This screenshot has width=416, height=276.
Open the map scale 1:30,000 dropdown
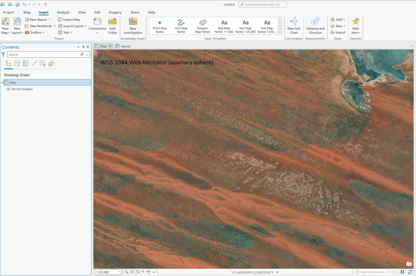pyautogui.click(x=119, y=272)
